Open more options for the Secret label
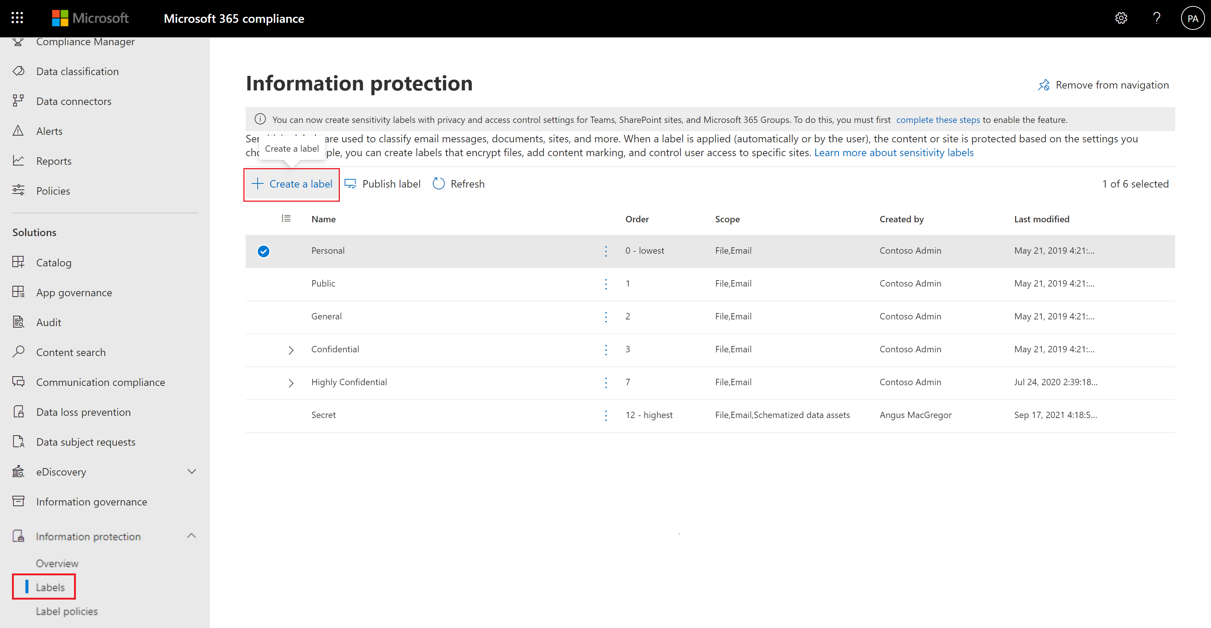This screenshot has width=1211, height=628. (x=606, y=415)
